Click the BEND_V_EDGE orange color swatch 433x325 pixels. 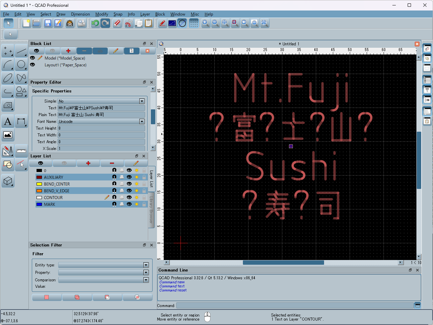pyautogui.click(x=39, y=191)
